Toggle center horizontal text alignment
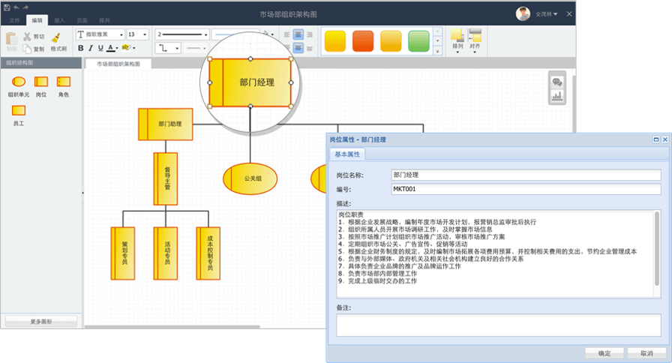Screen dimensions: 672x363 (298, 34)
